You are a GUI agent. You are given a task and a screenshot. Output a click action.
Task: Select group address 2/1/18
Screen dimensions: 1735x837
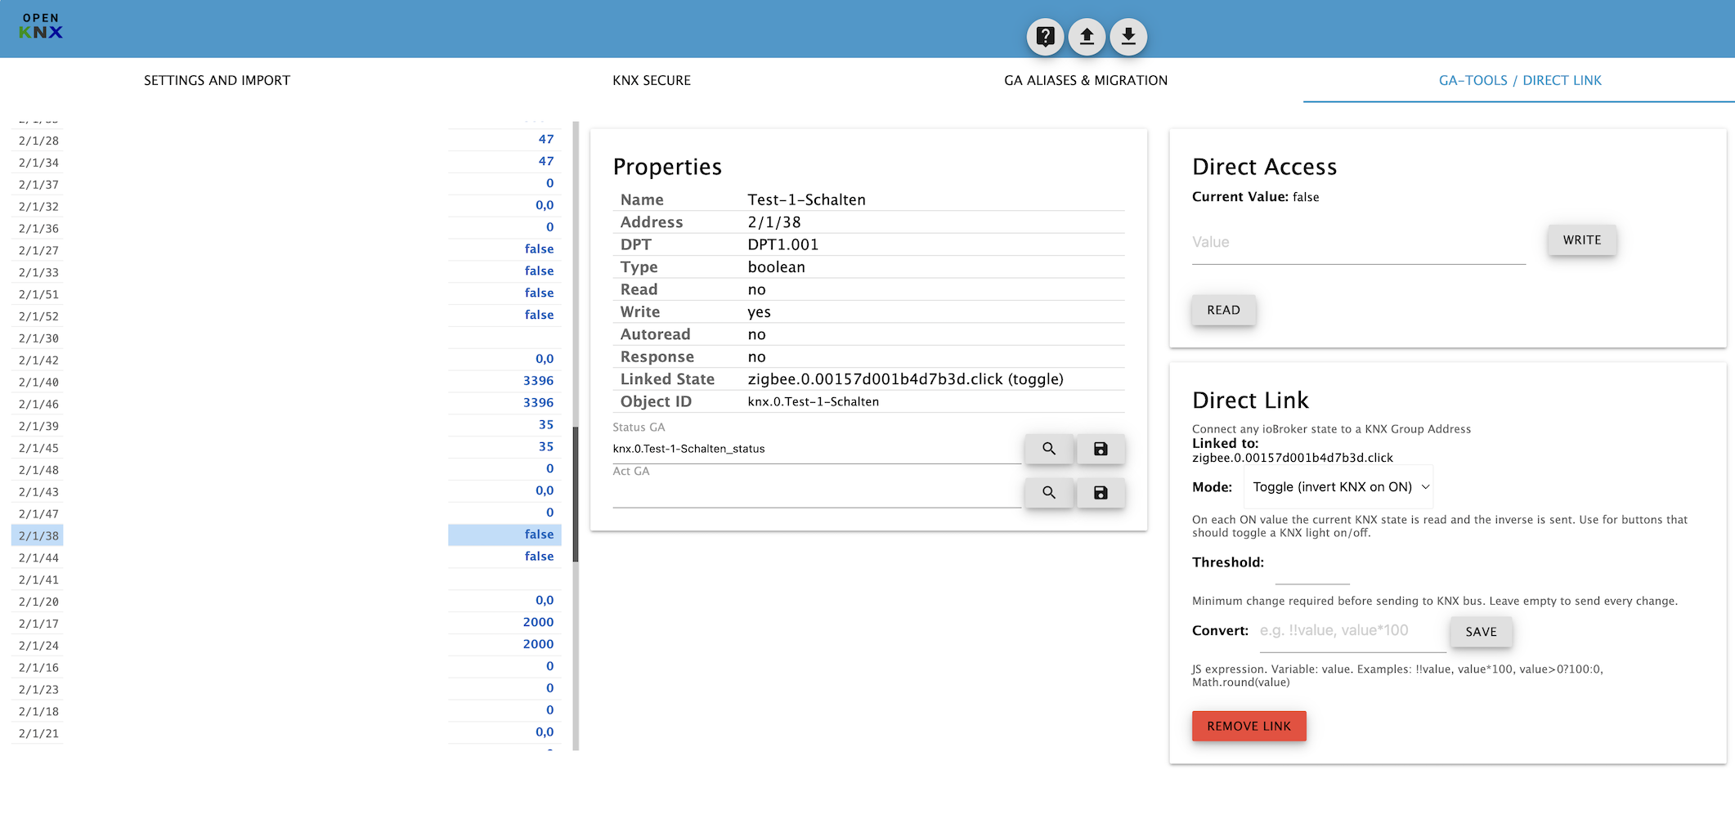[x=38, y=712]
